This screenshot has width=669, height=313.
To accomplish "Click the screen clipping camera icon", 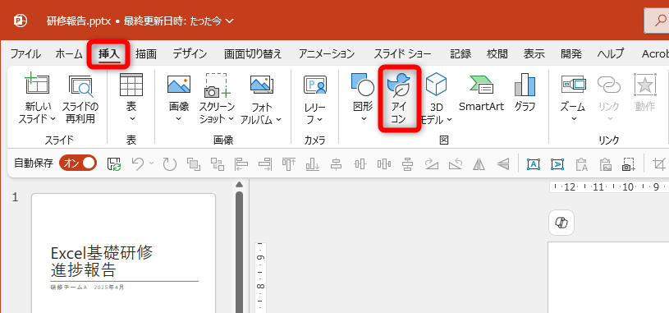I will tap(629, 163).
